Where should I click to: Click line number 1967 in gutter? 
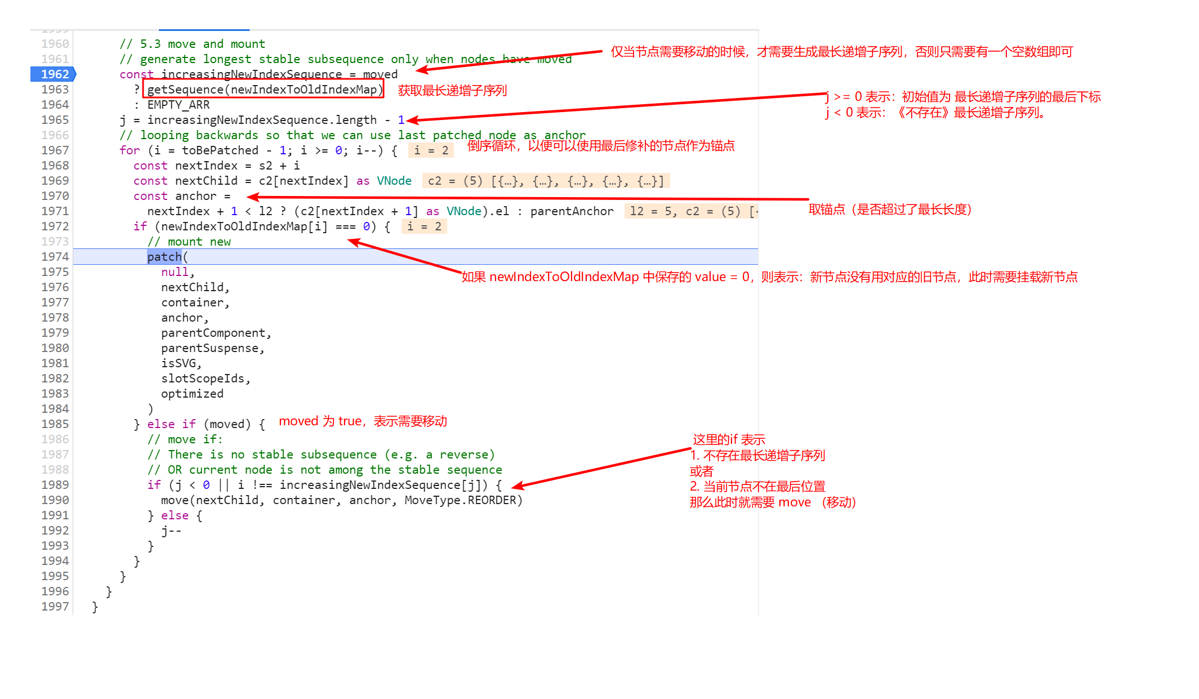(x=55, y=150)
